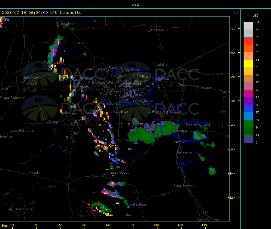Click the timestamp 2026/02/18 06:24:00 UTC
271x229 pixels.
(x=30, y=13)
